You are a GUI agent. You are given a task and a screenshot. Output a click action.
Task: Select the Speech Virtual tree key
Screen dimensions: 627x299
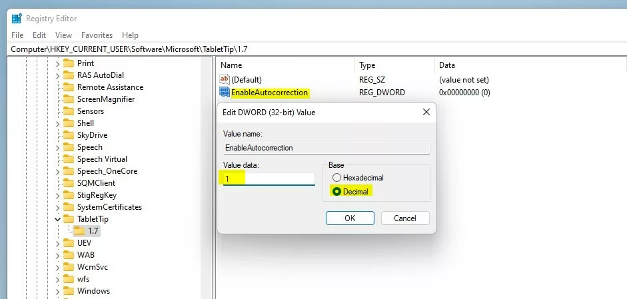coord(102,159)
